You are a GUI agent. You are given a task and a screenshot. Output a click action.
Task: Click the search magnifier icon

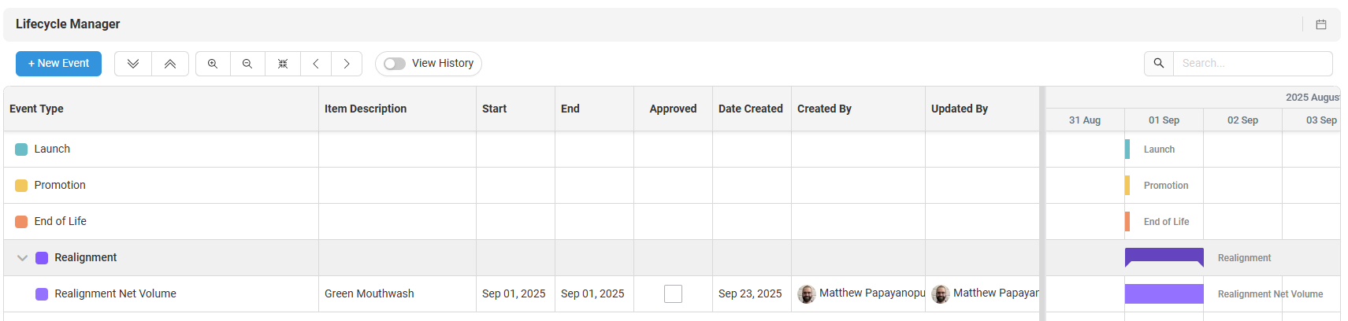tap(1158, 64)
